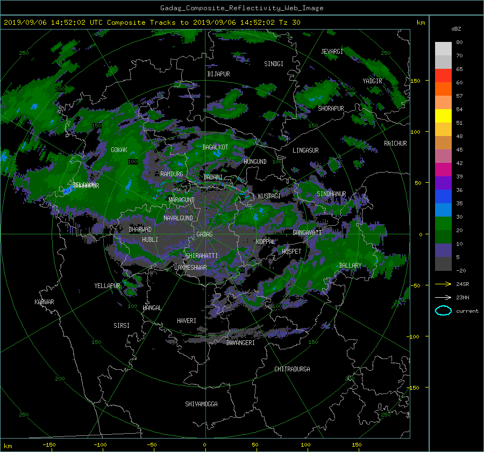This screenshot has width=484, height=452.
Task: Click the SHIVAMOGGA city label
Action: click(201, 404)
